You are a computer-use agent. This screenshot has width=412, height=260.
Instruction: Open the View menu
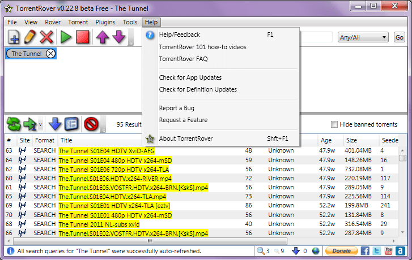[31, 22]
